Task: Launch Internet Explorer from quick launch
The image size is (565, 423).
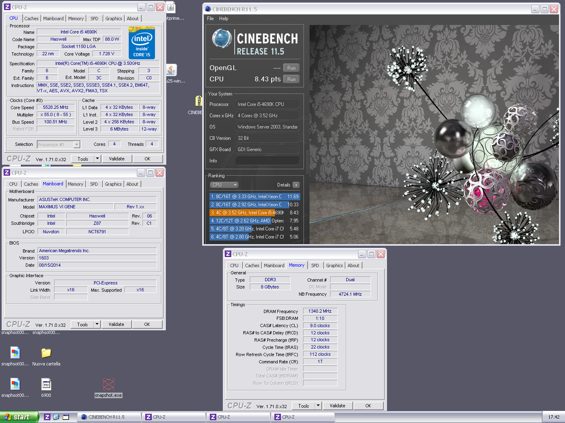Action: tap(56, 417)
